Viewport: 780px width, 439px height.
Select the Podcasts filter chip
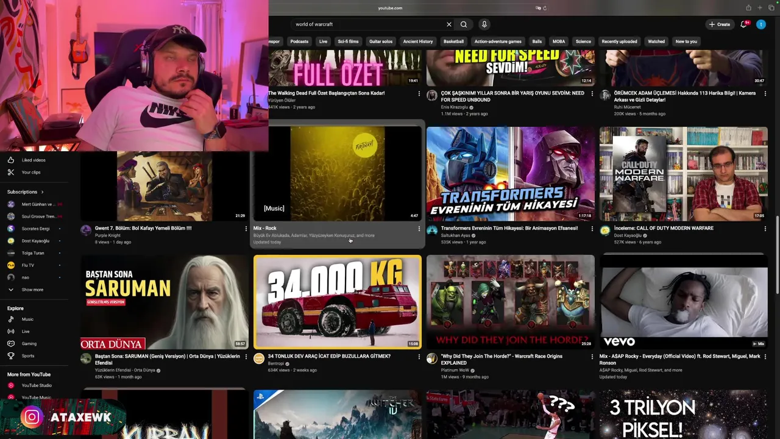click(x=299, y=41)
